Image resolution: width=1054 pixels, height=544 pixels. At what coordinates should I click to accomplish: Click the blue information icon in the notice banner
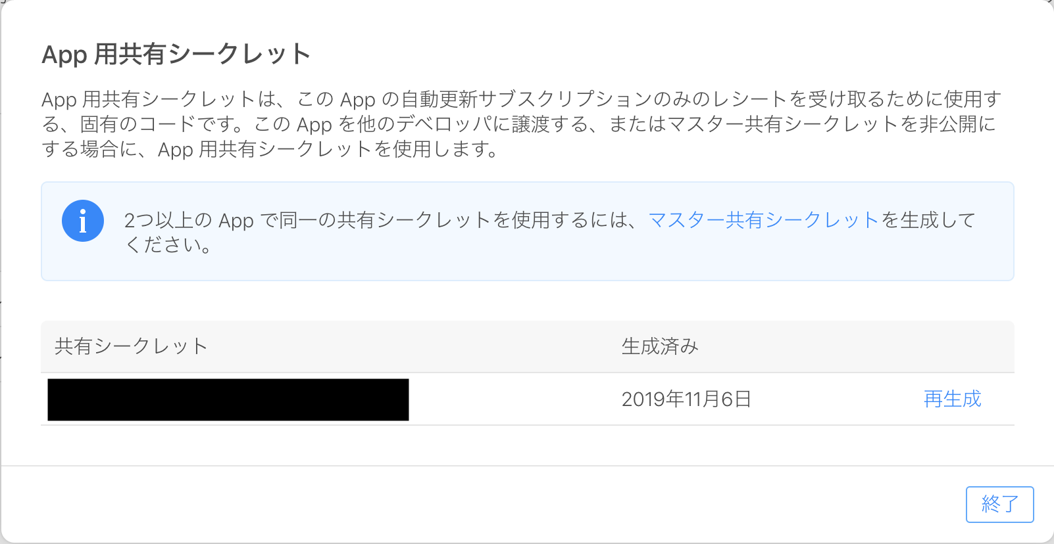tap(83, 221)
